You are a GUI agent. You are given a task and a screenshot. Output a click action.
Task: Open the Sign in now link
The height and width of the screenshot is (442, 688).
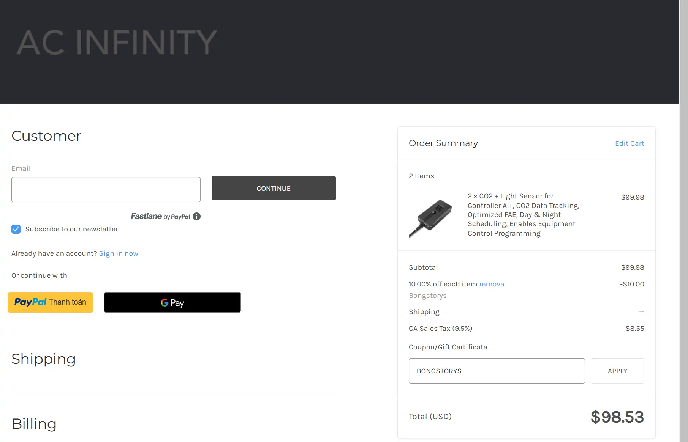click(x=119, y=253)
